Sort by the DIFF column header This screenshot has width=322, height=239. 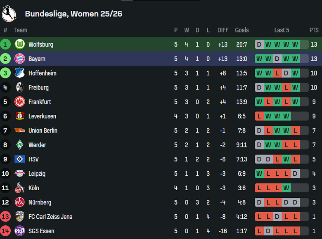223,30
